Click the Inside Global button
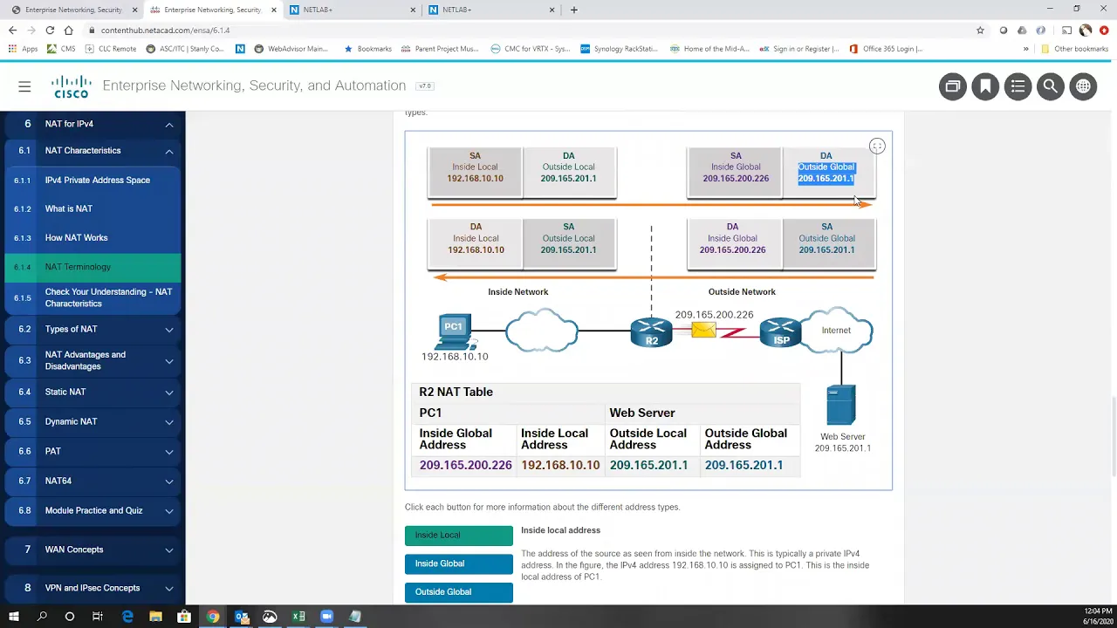The width and height of the screenshot is (1117, 628). tap(459, 564)
